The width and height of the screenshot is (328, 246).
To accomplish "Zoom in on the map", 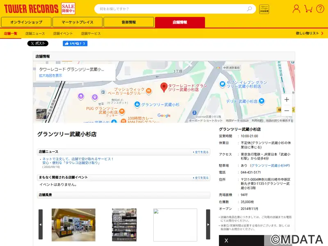I will [287, 100].
